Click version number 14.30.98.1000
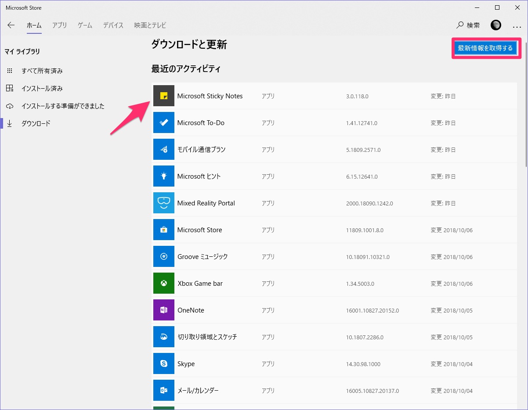Viewport: 528px width, 410px height. tap(363, 364)
